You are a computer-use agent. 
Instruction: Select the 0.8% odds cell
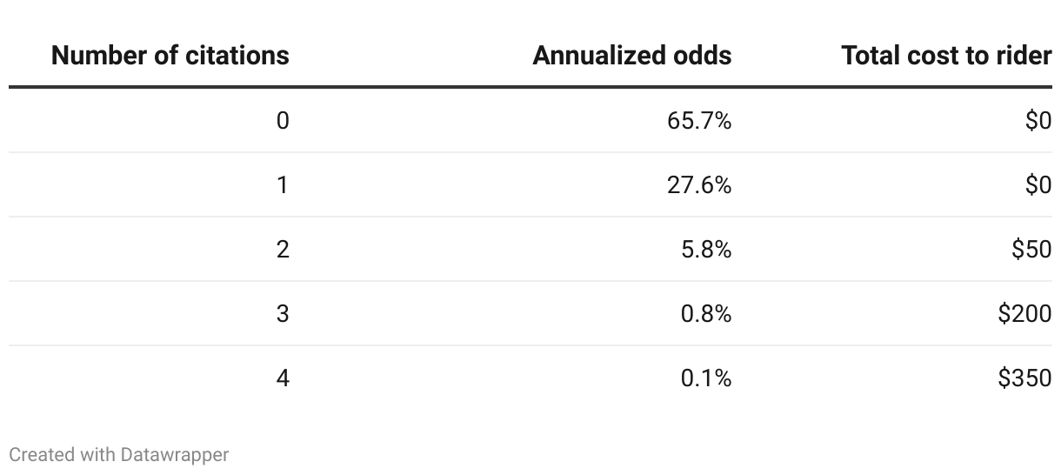[x=706, y=314]
